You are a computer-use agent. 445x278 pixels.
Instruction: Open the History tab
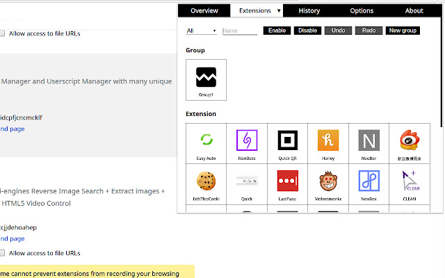309,11
